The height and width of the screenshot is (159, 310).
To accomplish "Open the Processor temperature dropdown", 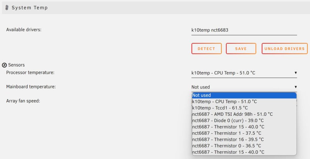I will click(244, 73).
